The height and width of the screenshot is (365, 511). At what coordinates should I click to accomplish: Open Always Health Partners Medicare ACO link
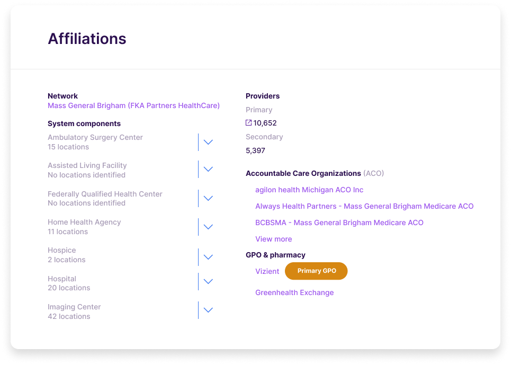[x=364, y=206]
